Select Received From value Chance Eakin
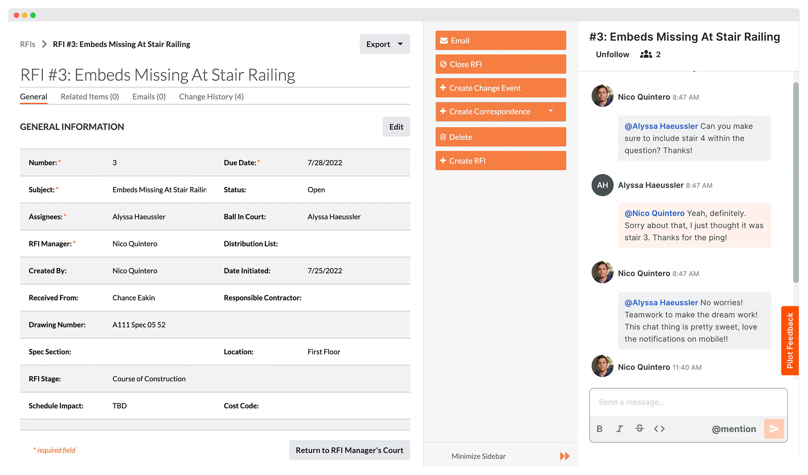 pos(134,298)
